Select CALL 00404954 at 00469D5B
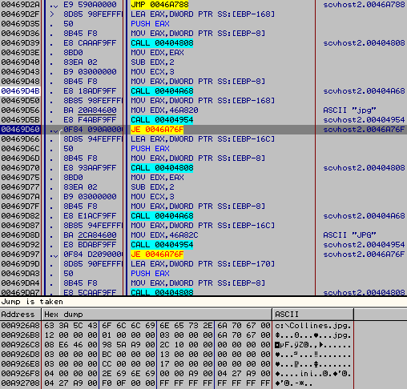 point(162,120)
